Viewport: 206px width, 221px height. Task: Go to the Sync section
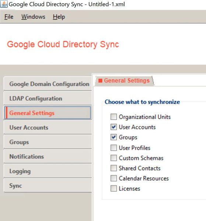tap(48, 186)
